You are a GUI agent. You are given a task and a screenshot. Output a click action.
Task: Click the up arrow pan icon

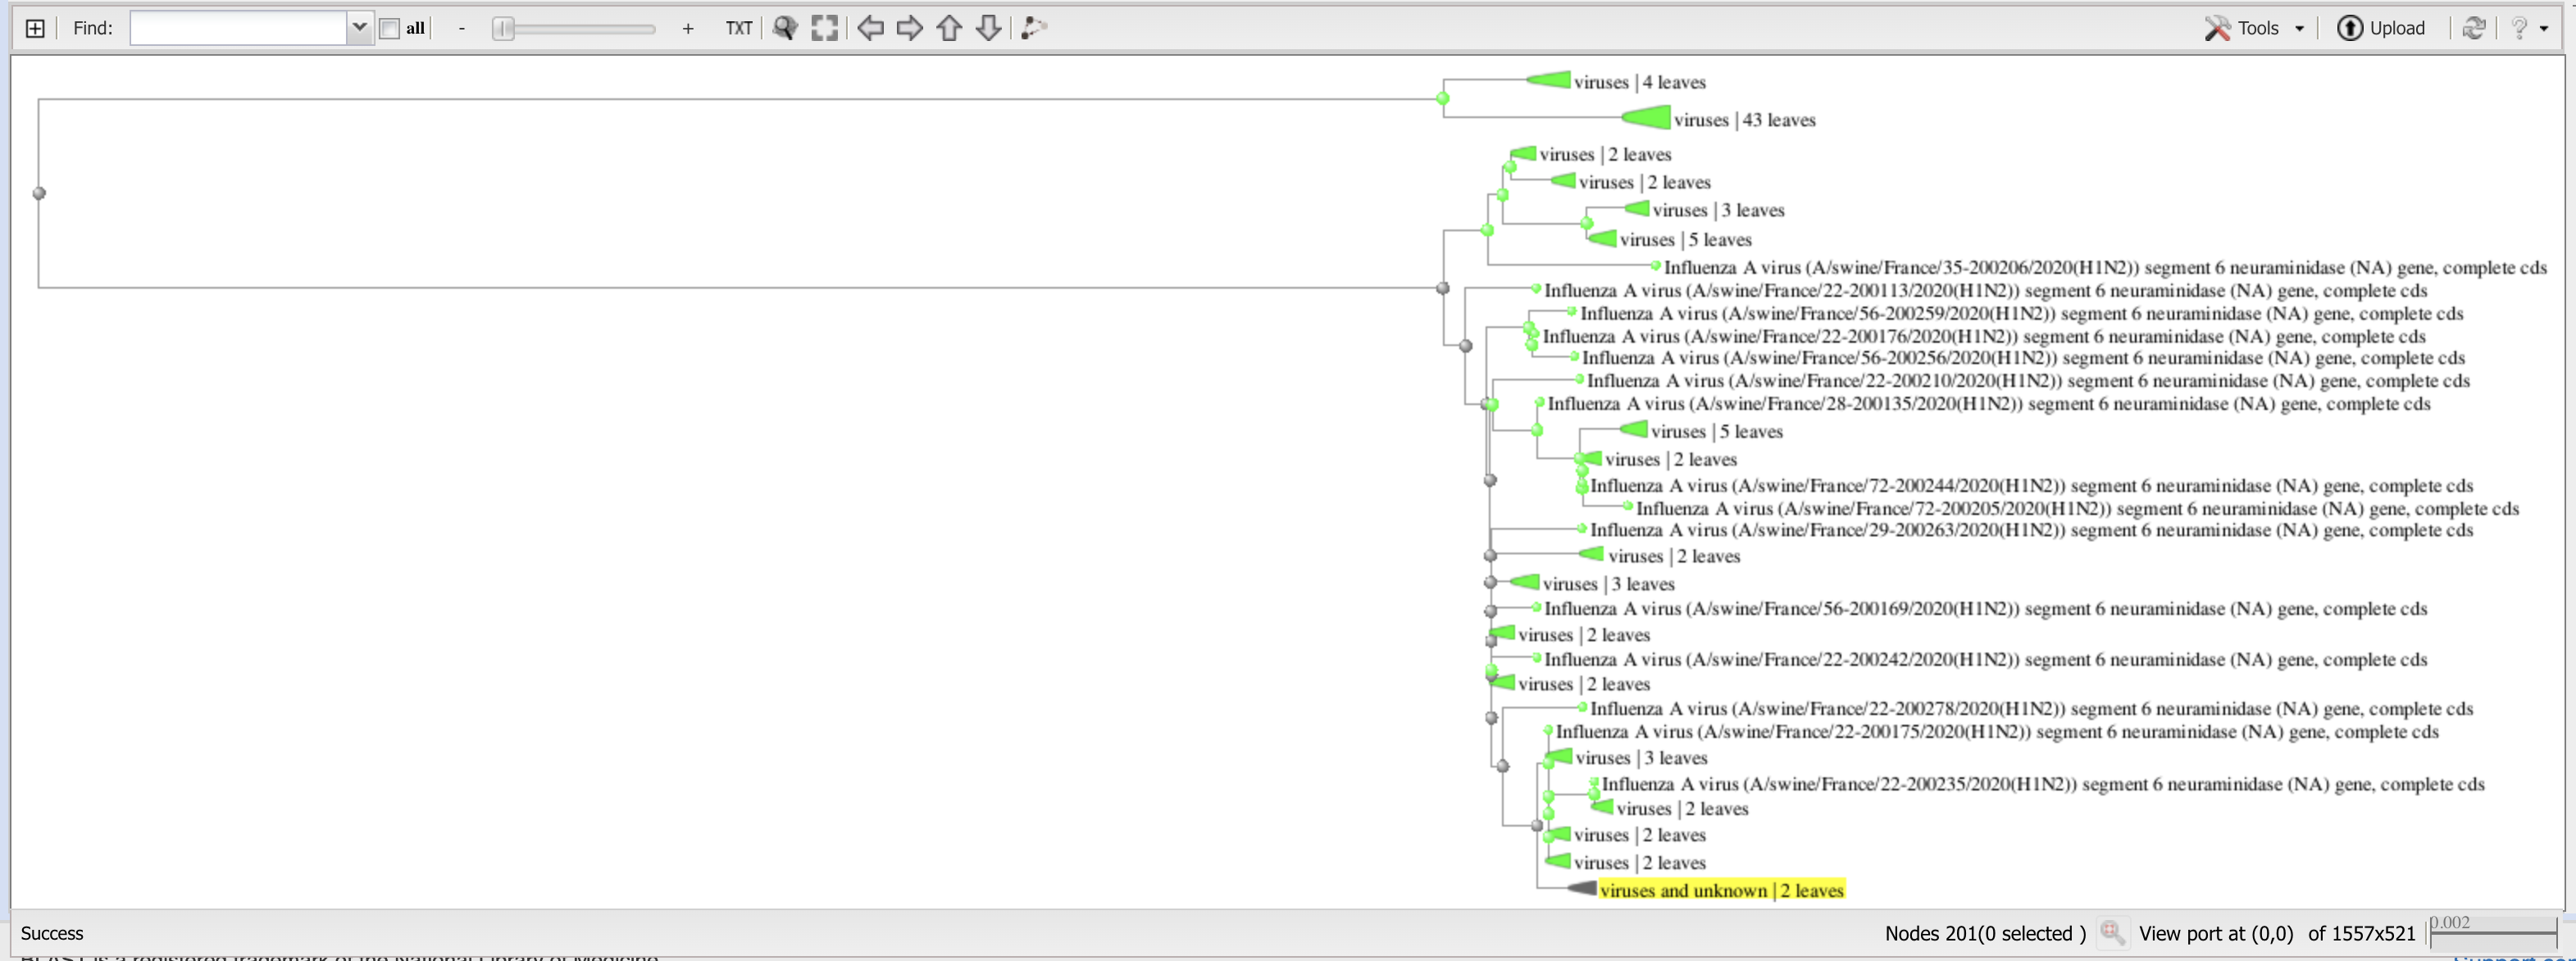pos(949,28)
